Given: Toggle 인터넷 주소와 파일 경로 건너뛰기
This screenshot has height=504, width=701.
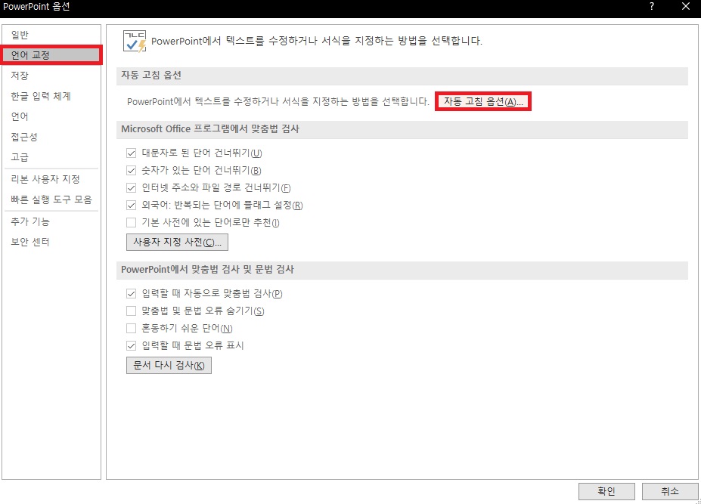Looking at the screenshot, I should 131,188.
